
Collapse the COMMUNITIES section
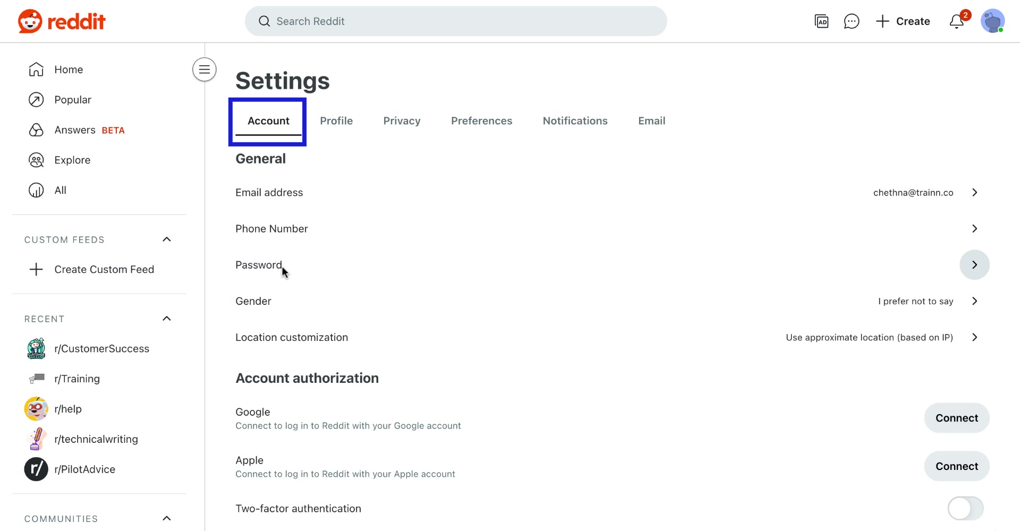(166, 518)
